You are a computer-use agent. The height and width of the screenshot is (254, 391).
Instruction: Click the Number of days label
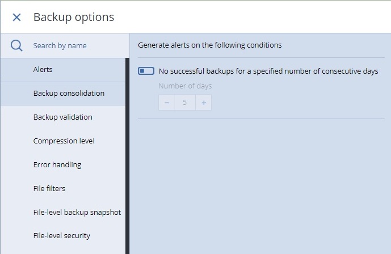[185, 86]
